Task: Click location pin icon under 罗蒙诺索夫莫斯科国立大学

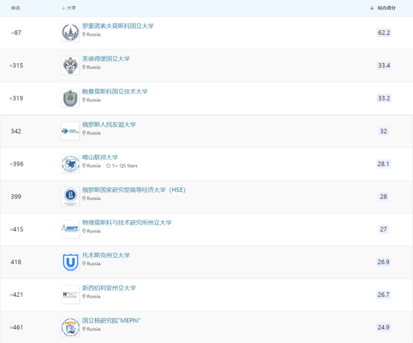Action: pos(84,34)
